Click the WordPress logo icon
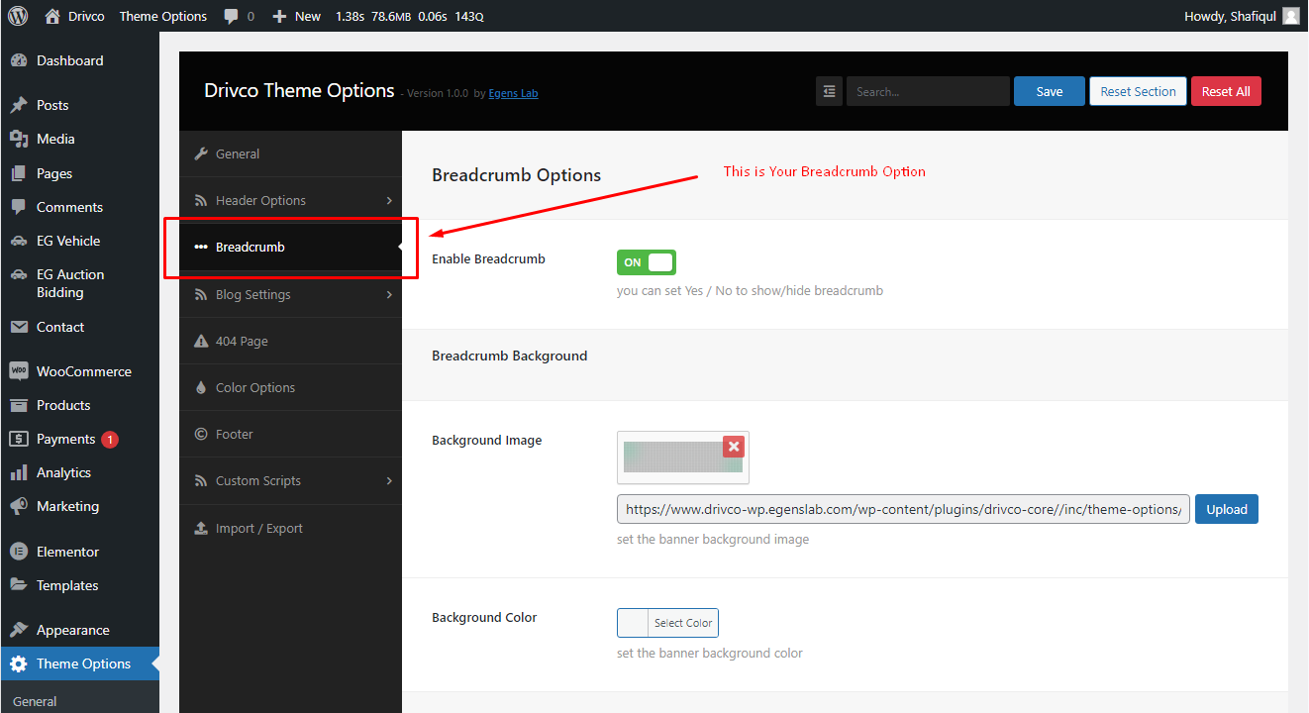The height and width of the screenshot is (713, 1309). (x=18, y=16)
